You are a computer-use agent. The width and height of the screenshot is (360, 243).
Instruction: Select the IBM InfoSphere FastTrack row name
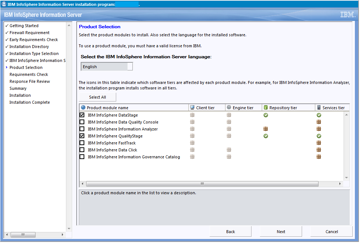coord(111,143)
